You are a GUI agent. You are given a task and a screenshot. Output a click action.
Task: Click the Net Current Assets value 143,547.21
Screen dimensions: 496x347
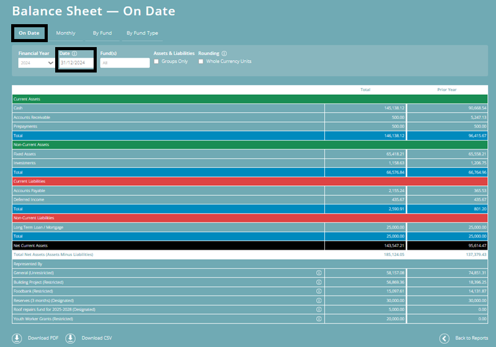[x=394, y=245]
